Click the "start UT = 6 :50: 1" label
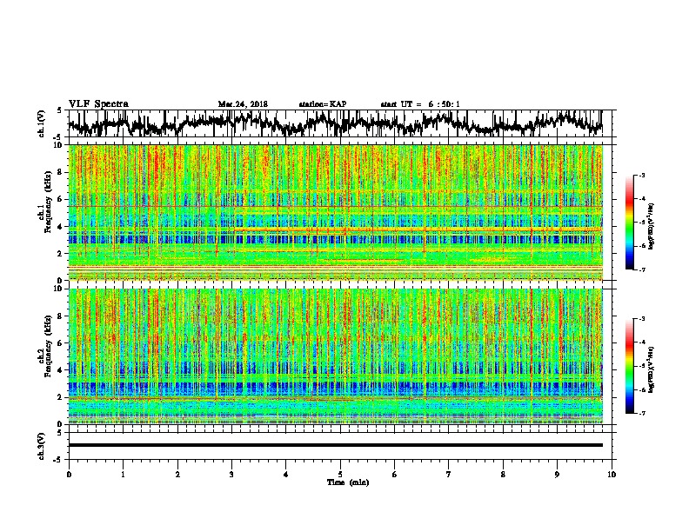Viewport: 689px width, 532px height. pos(420,104)
